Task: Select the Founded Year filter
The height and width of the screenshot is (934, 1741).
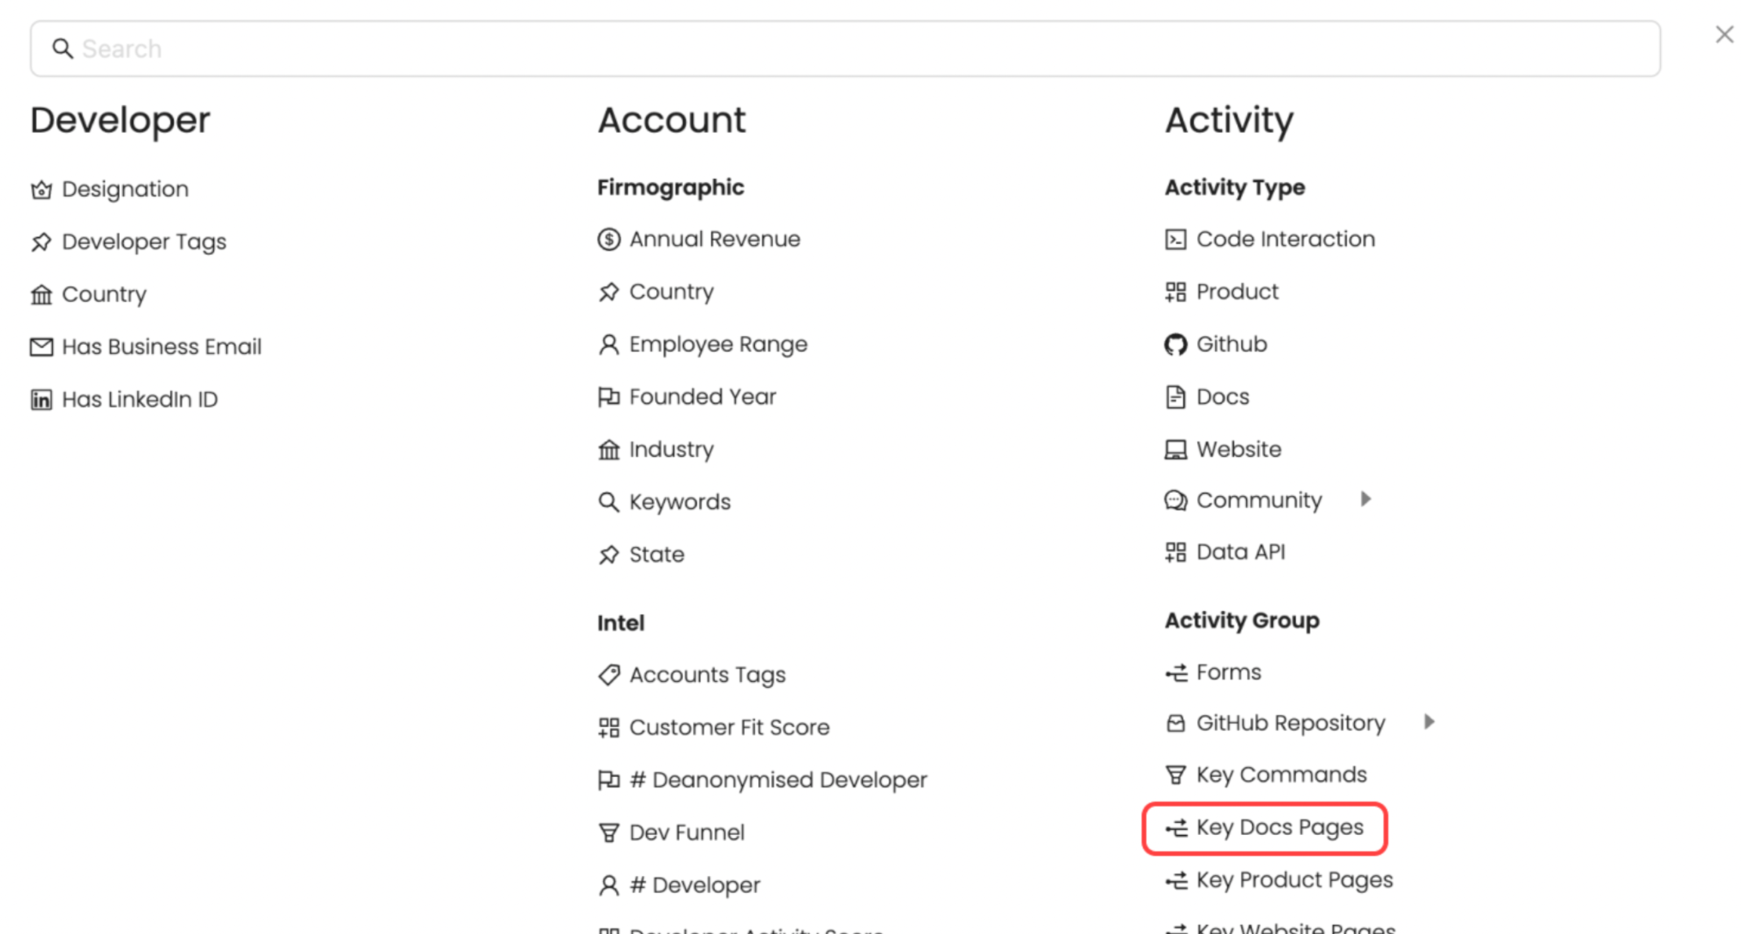Action: click(x=702, y=397)
